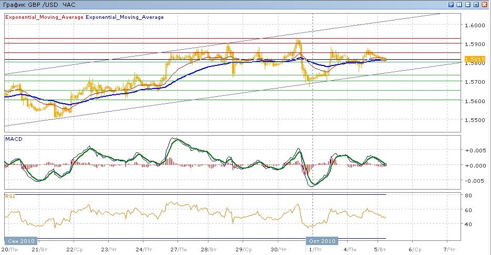This screenshot has height=255, width=491.
Task: Close the GBP/USD chart window
Action: 485,4
